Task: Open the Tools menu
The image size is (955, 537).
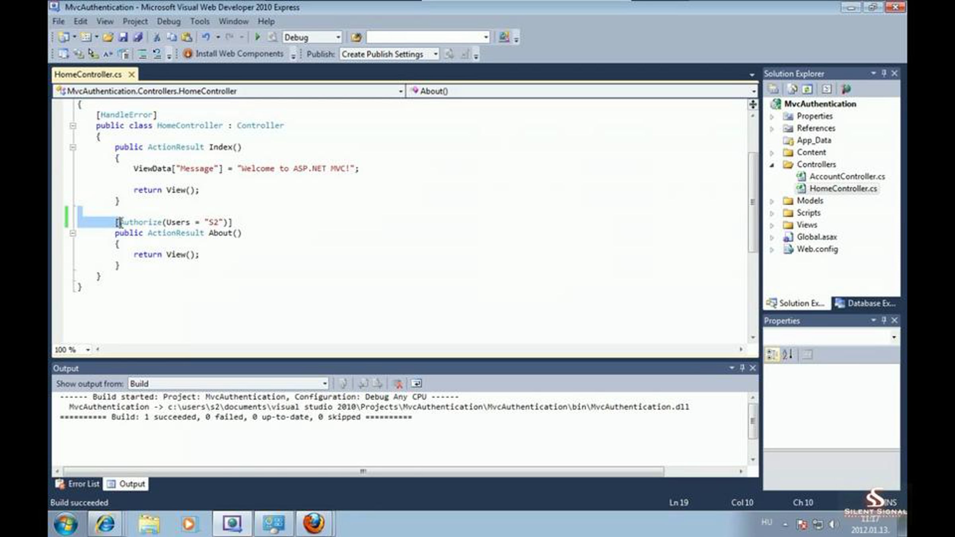Action: coord(200,21)
